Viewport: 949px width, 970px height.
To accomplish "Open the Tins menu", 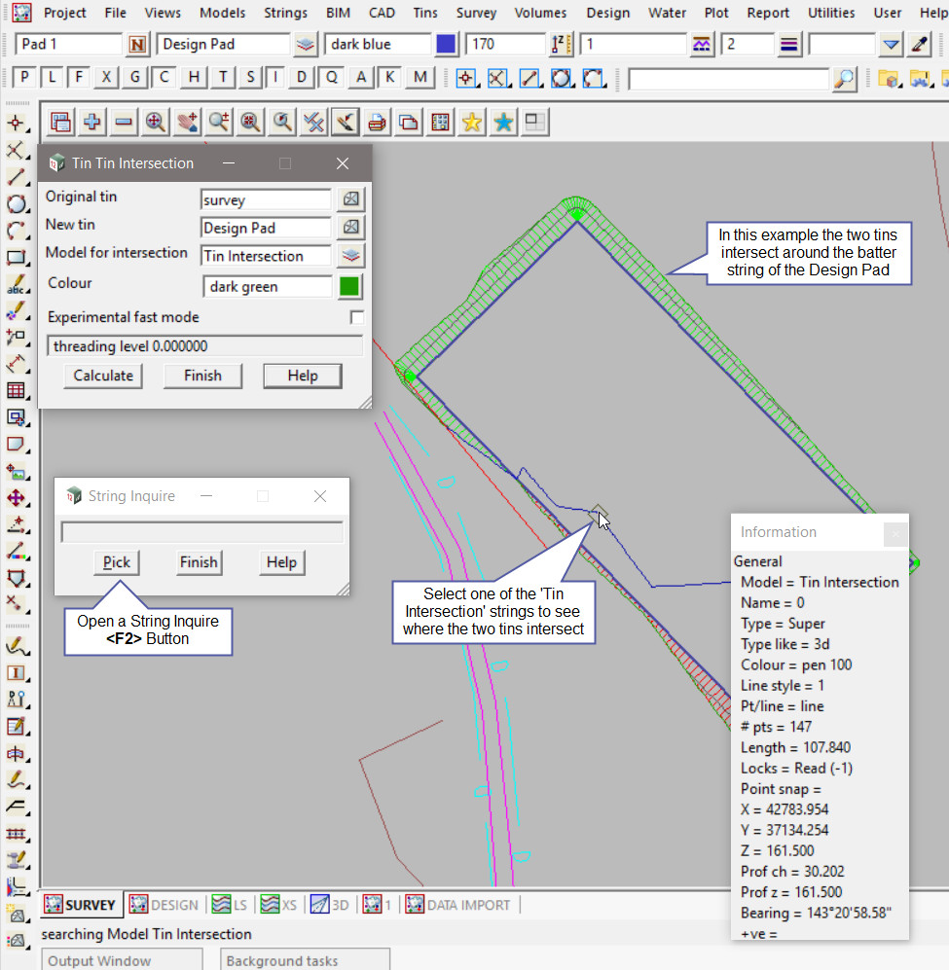I will [424, 13].
